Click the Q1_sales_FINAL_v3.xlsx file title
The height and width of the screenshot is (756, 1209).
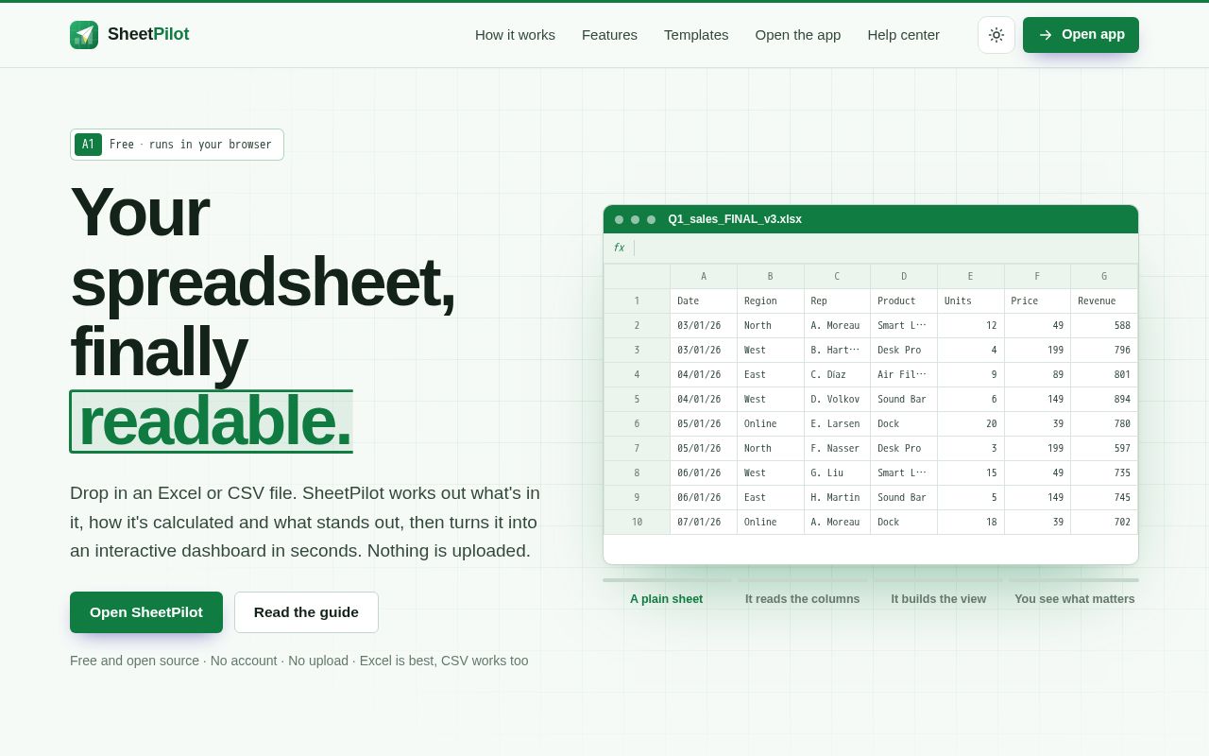[735, 219]
